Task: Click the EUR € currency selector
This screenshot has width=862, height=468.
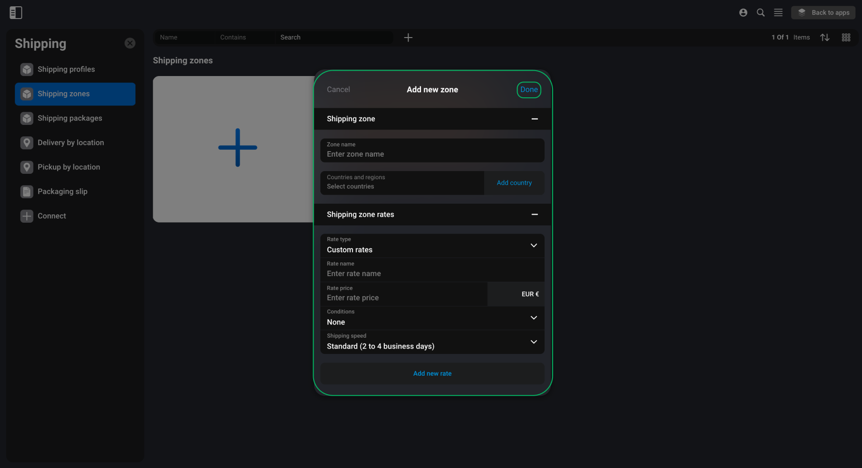Action: (516, 294)
